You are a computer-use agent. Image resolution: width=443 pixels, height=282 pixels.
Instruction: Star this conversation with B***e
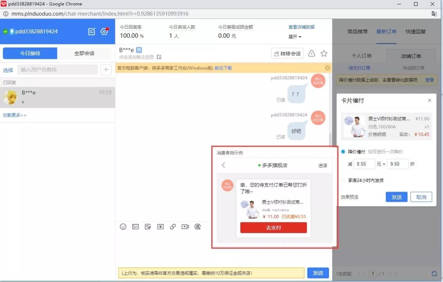click(324, 53)
